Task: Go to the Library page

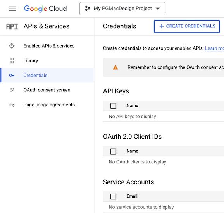Action: point(47,60)
